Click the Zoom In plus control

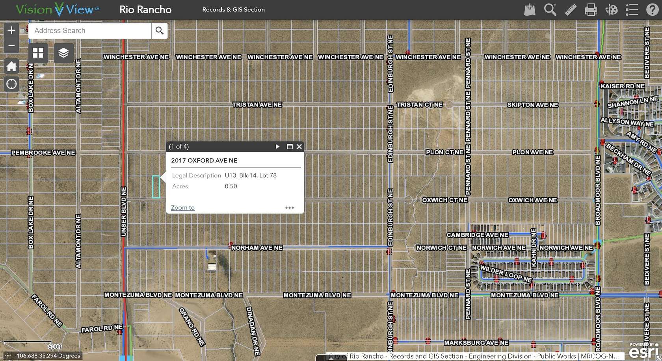tap(11, 30)
